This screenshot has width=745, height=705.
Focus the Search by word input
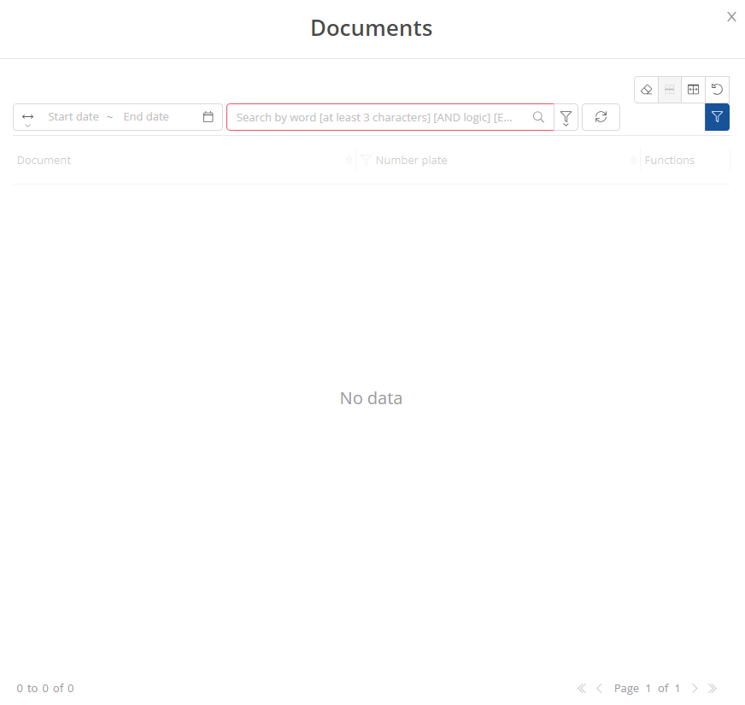coord(376,117)
